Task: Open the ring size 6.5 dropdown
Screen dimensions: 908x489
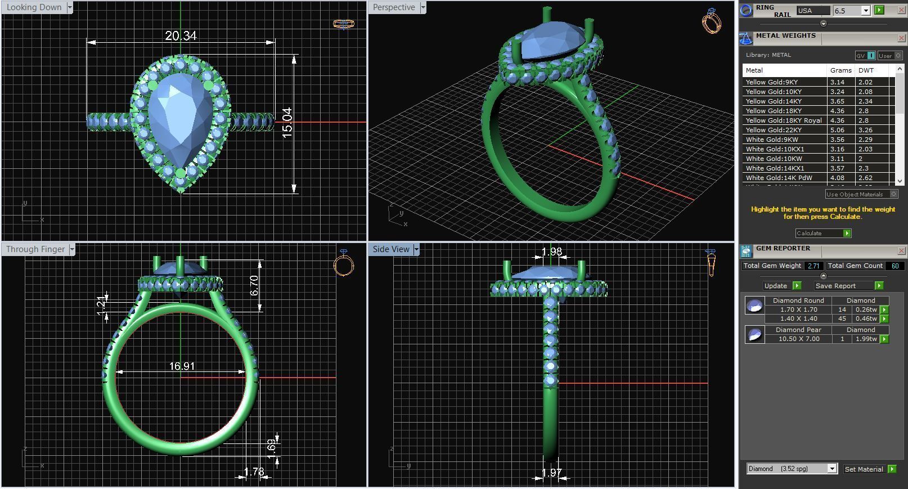Action: pyautogui.click(x=866, y=11)
